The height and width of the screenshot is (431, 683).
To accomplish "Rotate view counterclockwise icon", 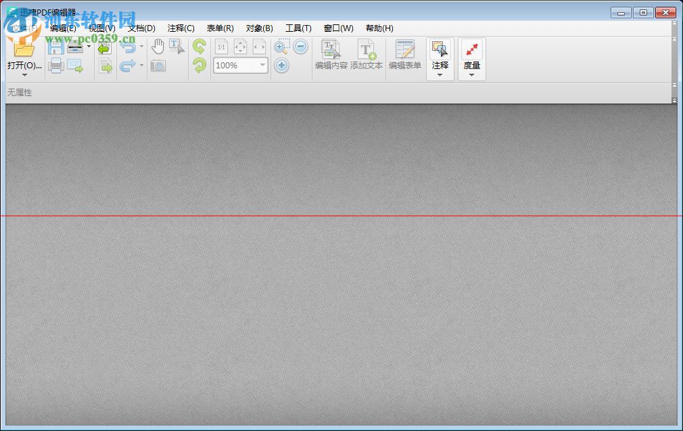I will (x=199, y=46).
